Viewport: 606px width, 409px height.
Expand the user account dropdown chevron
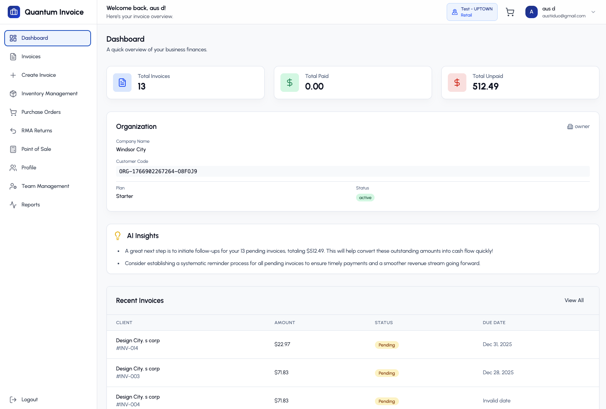(593, 12)
